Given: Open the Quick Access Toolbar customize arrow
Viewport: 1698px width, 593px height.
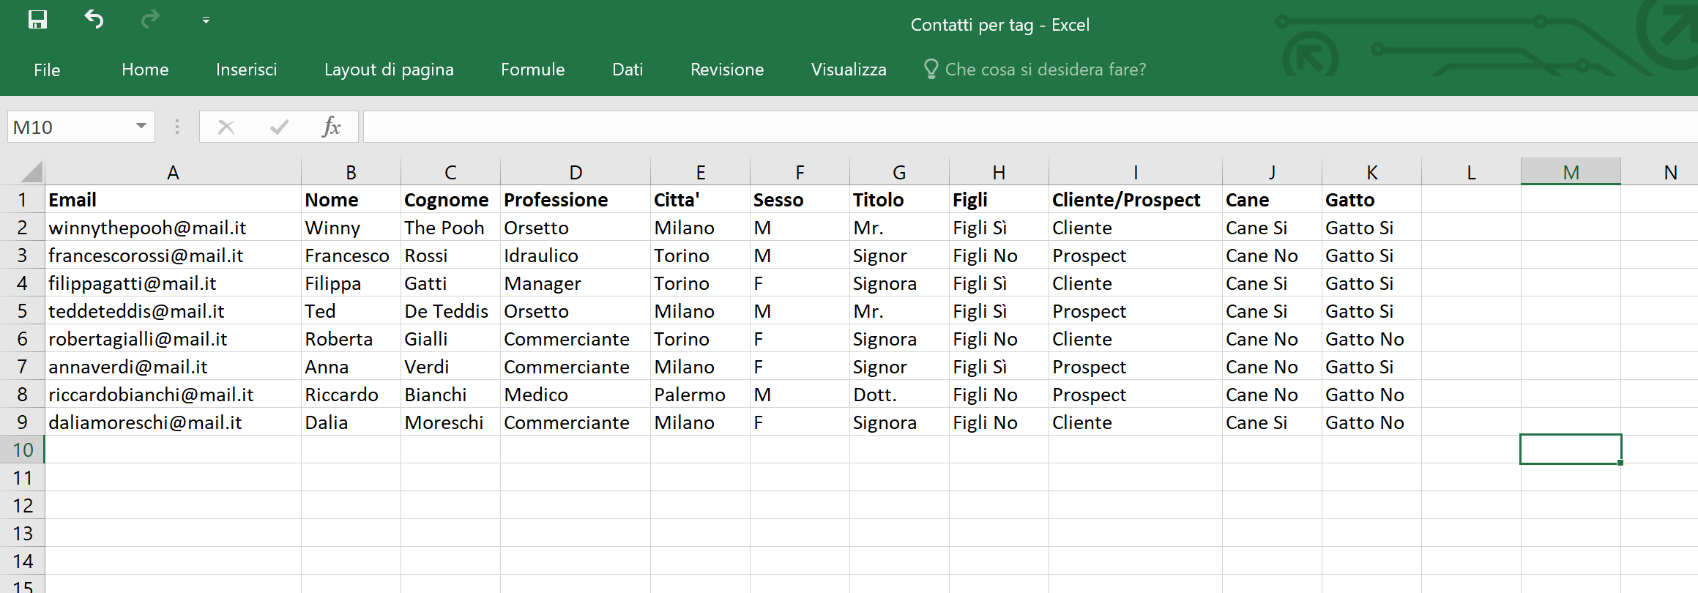Looking at the screenshot, I should [x=206, y=20].
